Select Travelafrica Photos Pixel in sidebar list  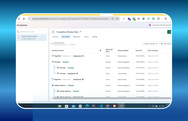32,37
